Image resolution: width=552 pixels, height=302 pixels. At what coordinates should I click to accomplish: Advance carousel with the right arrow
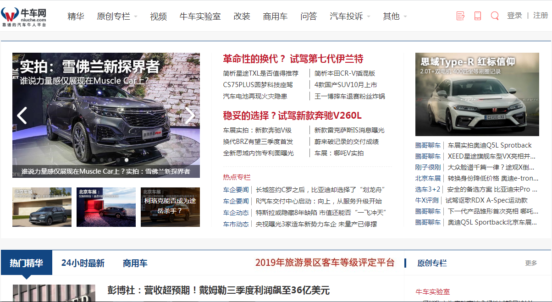[x=190, y=115]
